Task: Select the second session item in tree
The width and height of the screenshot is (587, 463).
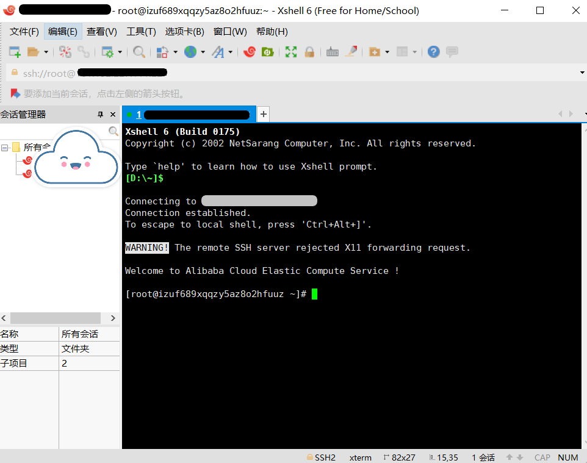Action: (x=27, y=174)
